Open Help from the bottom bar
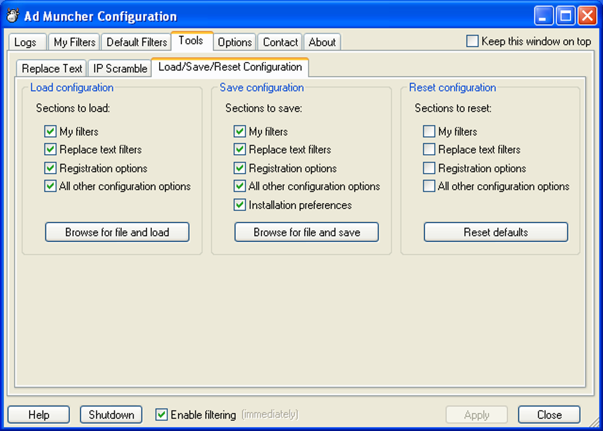The image size is (603, 431). [38, 415]
